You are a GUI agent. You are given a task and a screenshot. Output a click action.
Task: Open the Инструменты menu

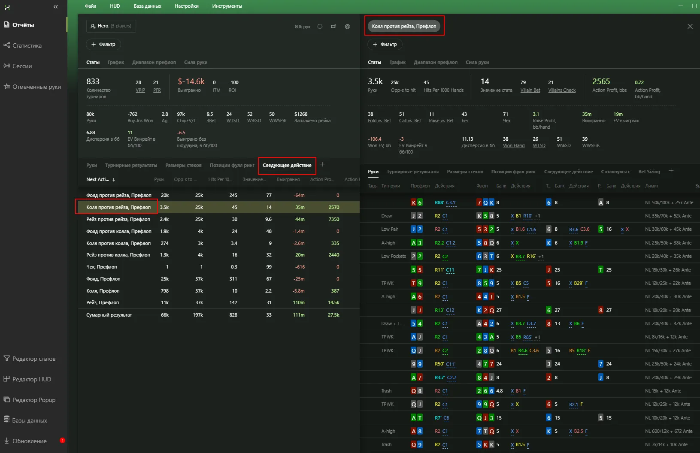(227, 6)
